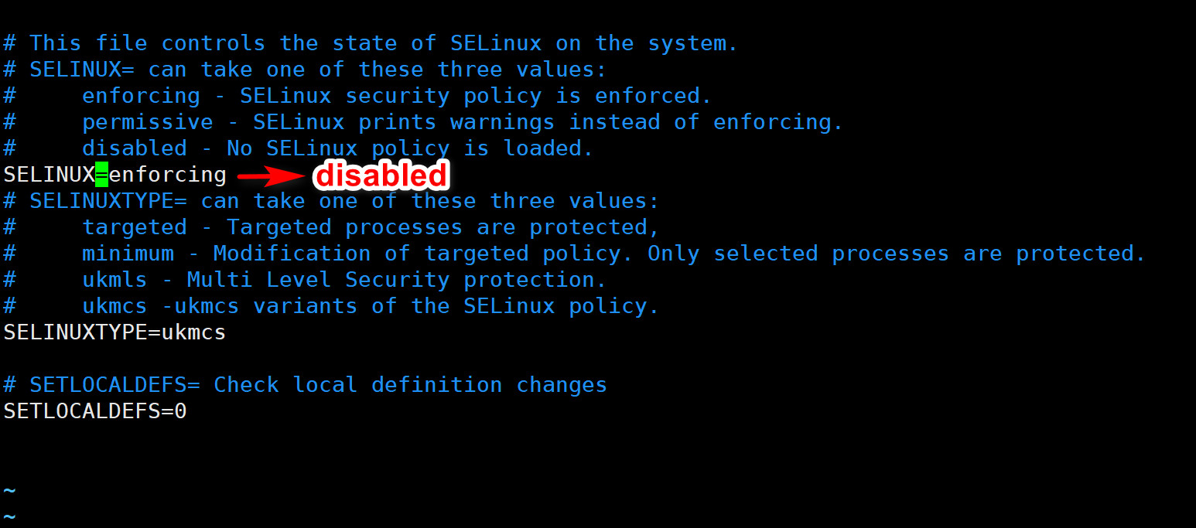Click the red arrow pointing to disabled
1196x528 pixels.
pyautogui.click(x=268, y=176)
